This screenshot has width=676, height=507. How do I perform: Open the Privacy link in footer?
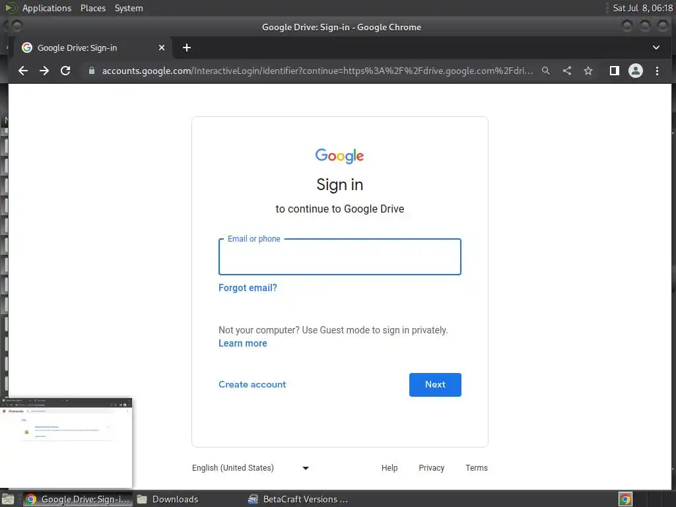[431, 468]
